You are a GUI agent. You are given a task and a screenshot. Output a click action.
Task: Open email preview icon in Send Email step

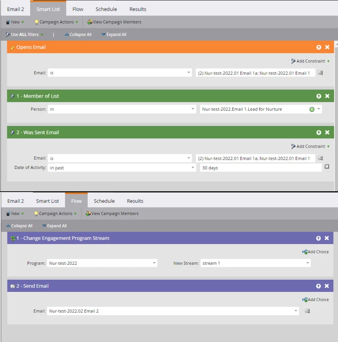click(307, 311)
